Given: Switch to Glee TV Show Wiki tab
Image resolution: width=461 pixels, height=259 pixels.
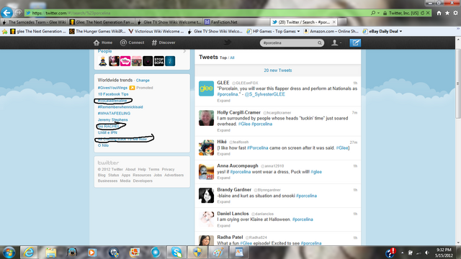Looking at the screenshot, I should pos(169,22).
